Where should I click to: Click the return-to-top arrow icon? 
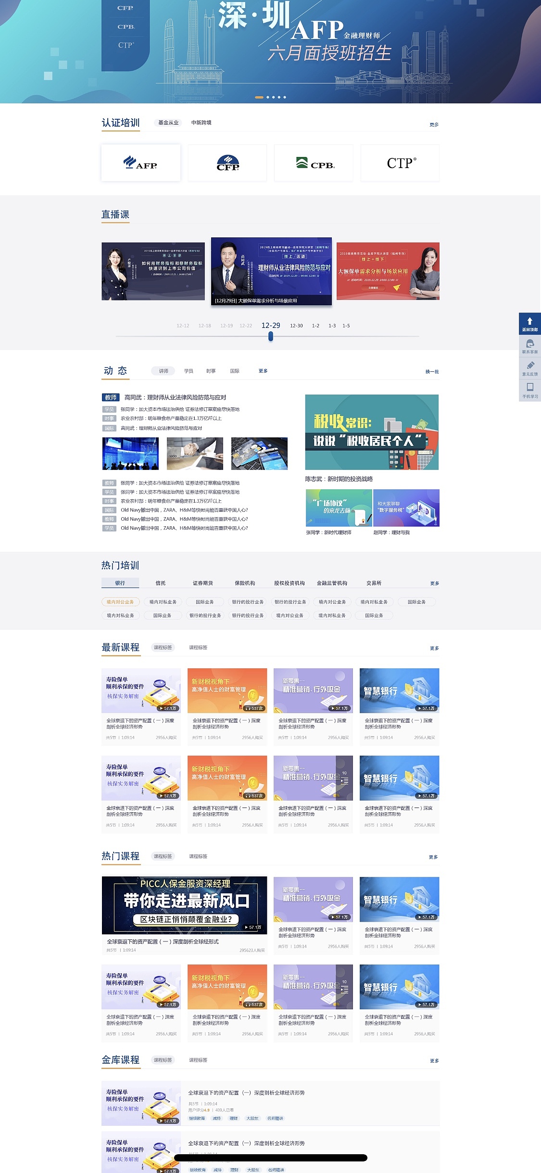[529, 321]
